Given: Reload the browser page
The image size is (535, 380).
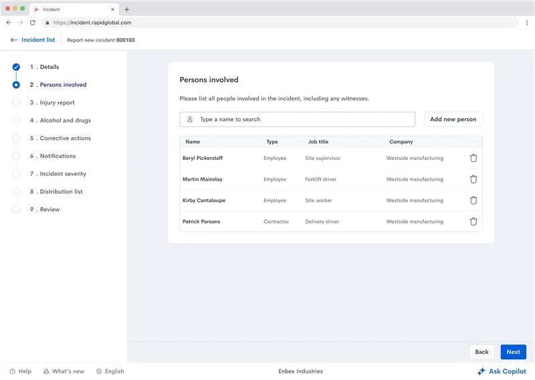Looking at the screenshot, I should pyautogui.click(x=33, y=23).
